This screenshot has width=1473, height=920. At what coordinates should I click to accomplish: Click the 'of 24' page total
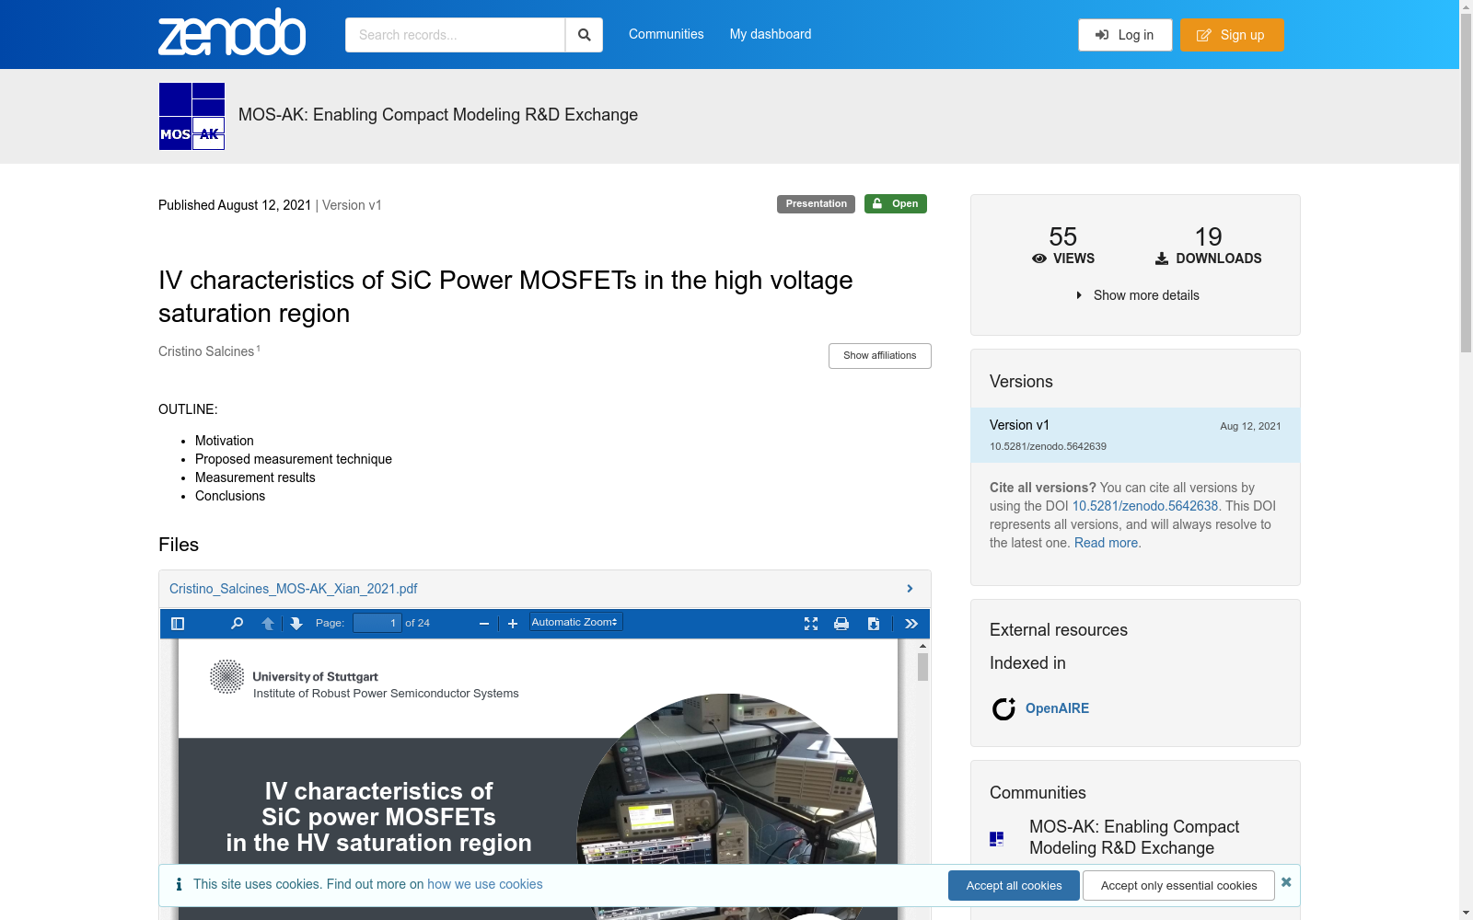click(418, 623)
